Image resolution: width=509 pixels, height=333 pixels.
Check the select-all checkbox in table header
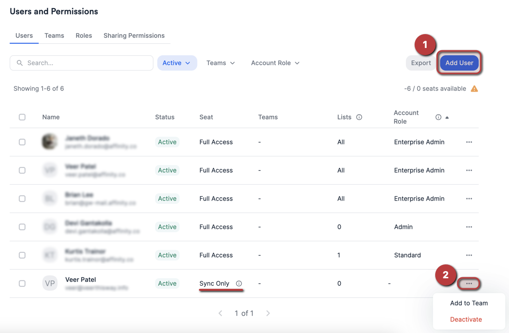point(22,117)
